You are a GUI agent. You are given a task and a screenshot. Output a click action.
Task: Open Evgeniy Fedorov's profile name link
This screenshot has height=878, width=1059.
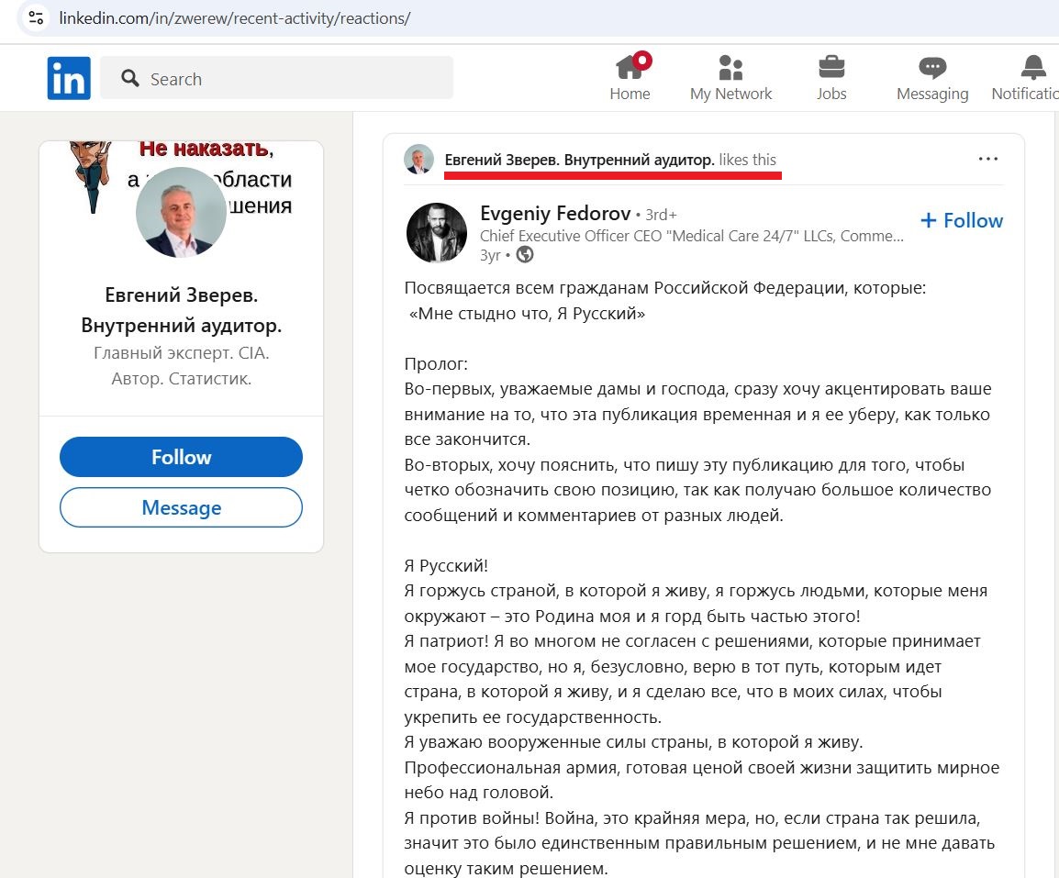(555, 214)
